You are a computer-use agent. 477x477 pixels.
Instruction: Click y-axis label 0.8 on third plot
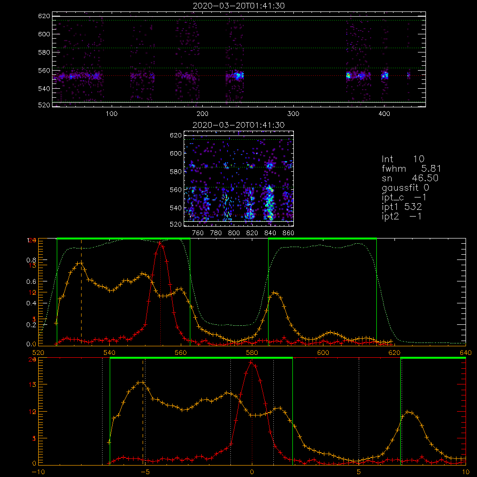[31, 260]
